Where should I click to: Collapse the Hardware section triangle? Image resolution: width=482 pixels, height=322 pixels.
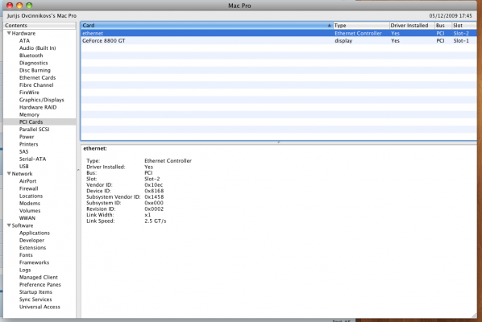click(x=9, y=33)
